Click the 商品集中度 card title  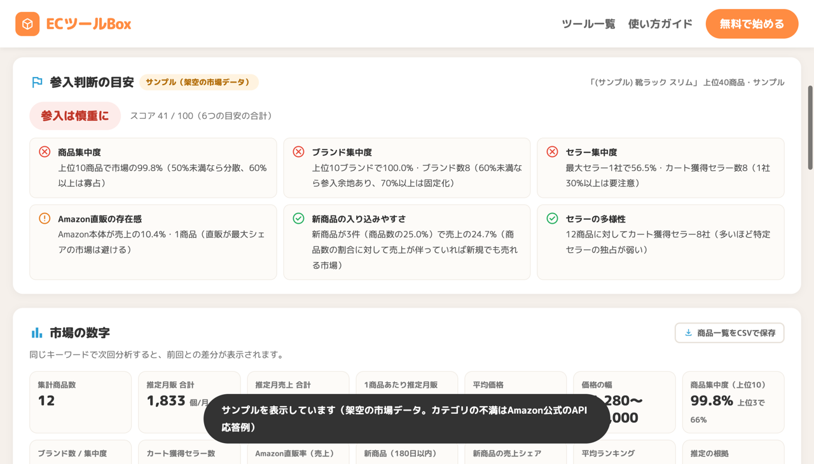(79, 153)
